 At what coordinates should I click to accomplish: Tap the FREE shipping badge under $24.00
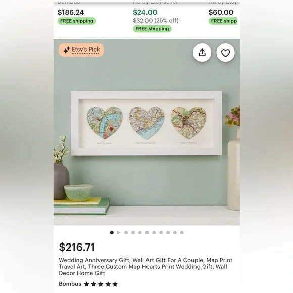pyautogui.click(x=152, y=29)
